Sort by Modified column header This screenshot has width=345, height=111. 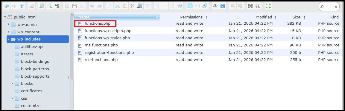click(264, 17)
